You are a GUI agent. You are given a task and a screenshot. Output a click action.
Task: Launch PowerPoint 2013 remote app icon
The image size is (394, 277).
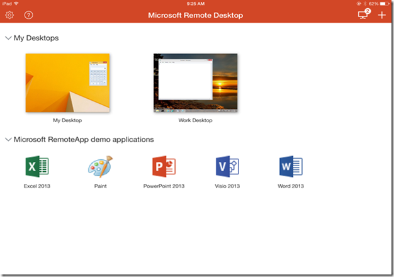click(164, 166)
